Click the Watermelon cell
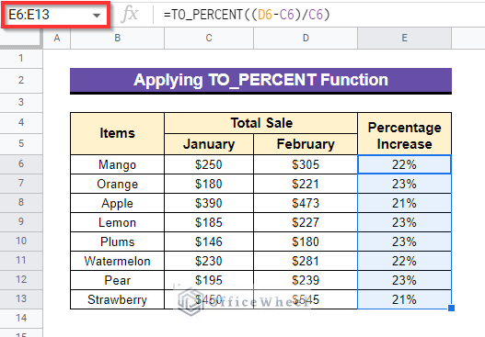 pyautogui.click(x=117, y=261)
